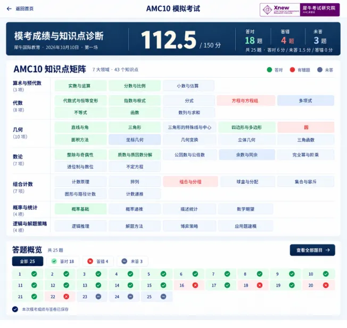Viewport: 347px width, 328px height.
Task: Click the check icon of question 3
Action: pyautogui.click(x=98, y=274)
